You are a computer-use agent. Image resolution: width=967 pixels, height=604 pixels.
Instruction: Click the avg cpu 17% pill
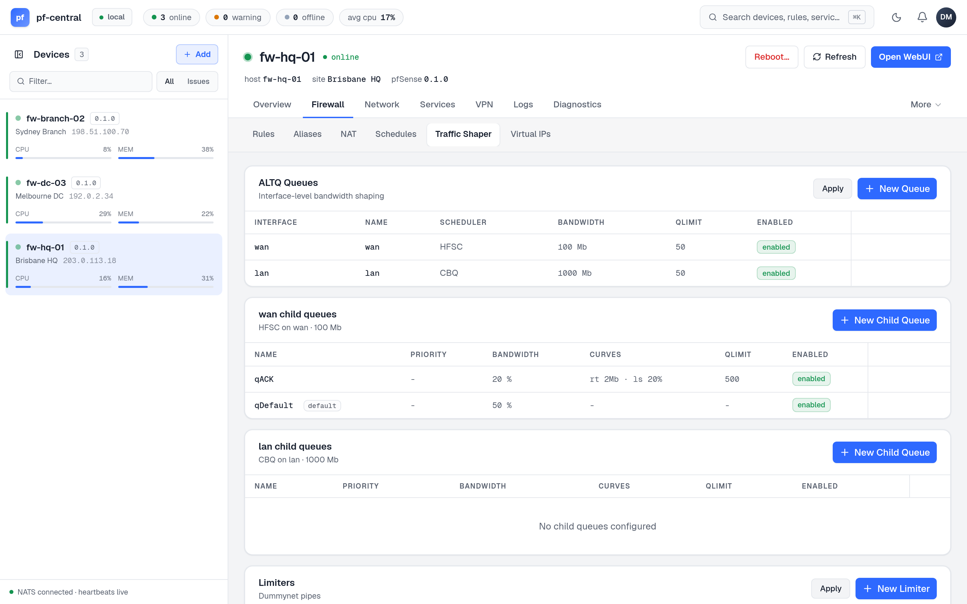[x=371, y=17]
